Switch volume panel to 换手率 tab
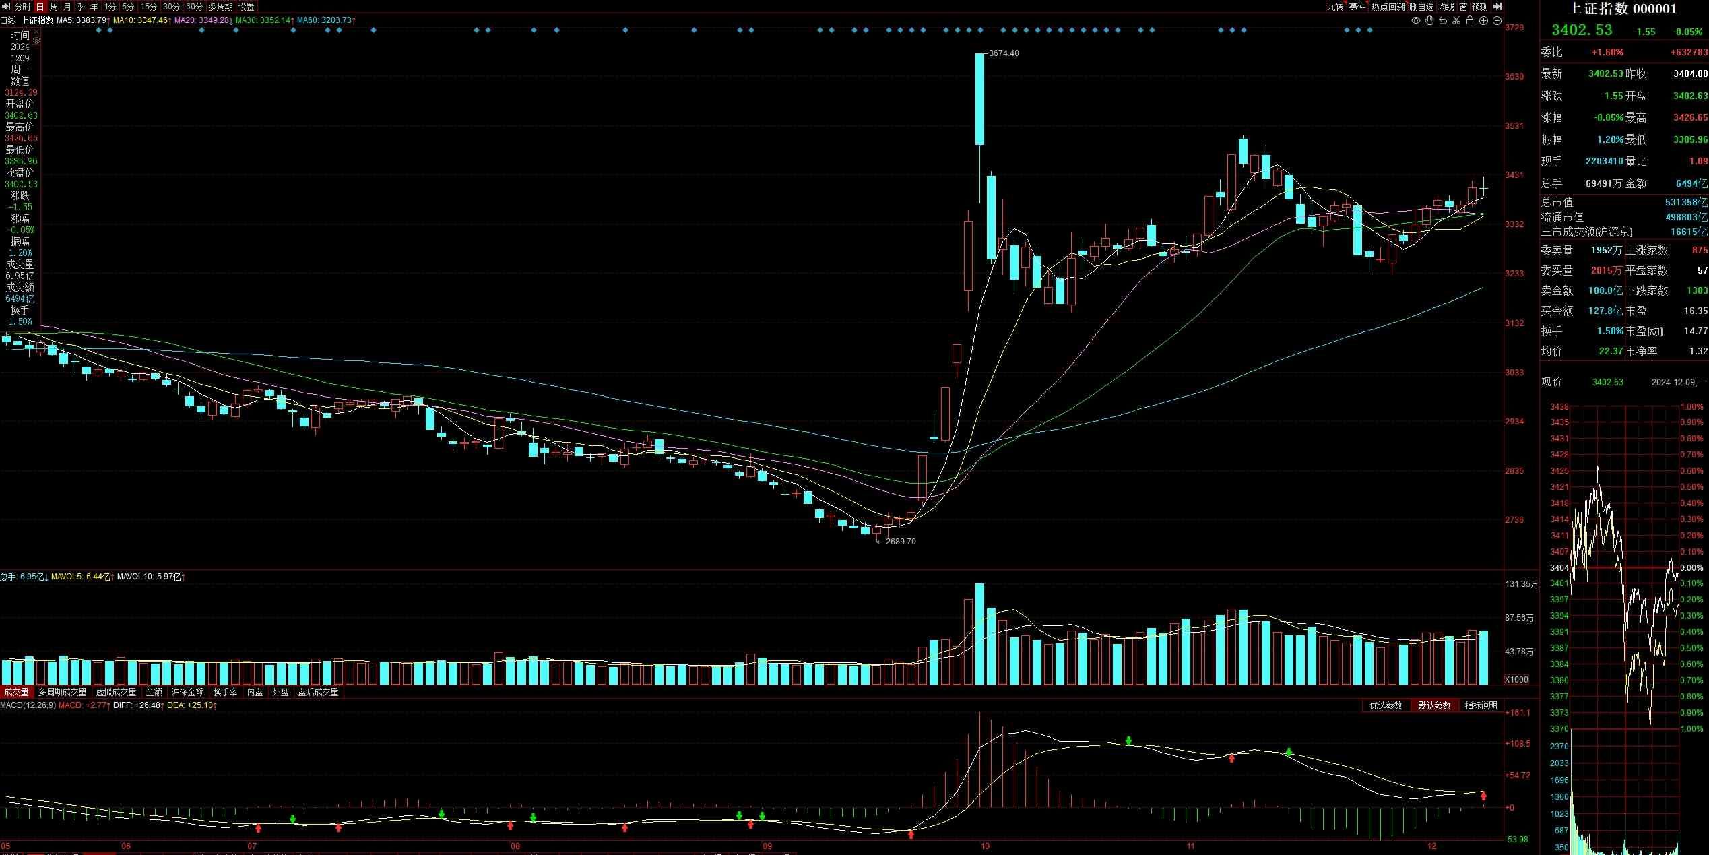The height and width of the screenshot is (855, 1709). pyautogui.click(x=225, y=692)
